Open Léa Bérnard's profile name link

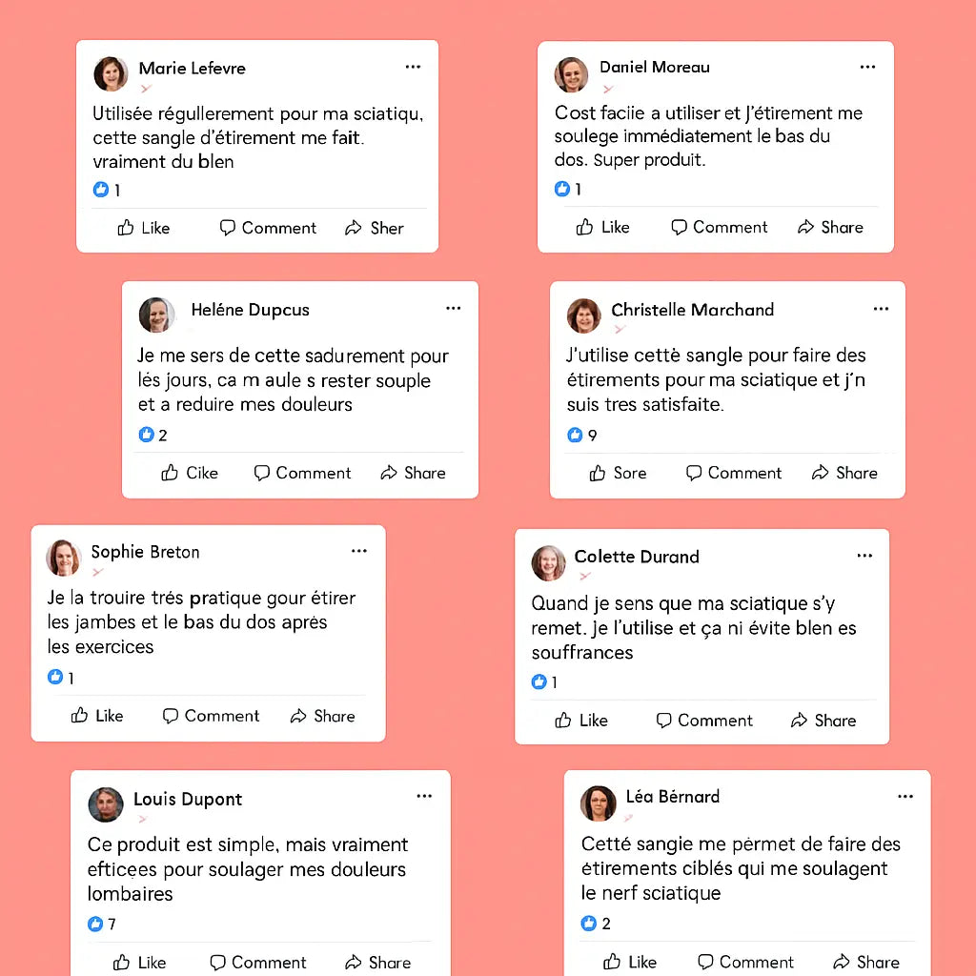point(672,796)
